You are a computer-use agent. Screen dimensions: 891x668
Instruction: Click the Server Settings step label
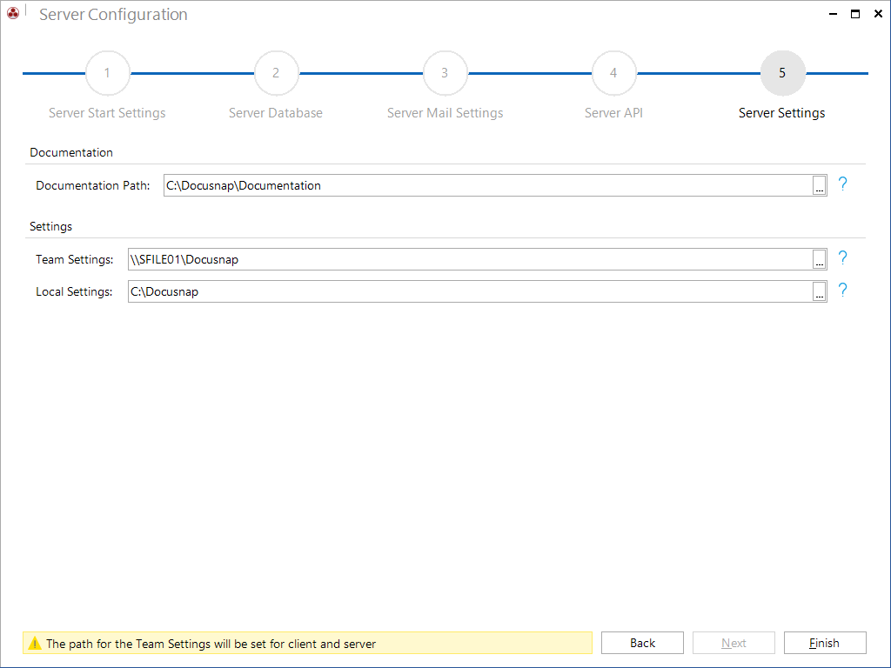pos(782,113)
